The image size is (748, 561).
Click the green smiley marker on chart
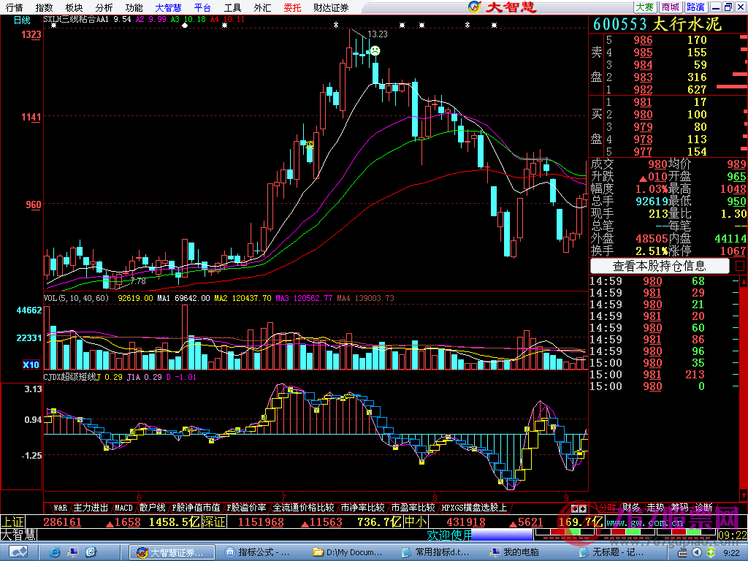(375, 50)
